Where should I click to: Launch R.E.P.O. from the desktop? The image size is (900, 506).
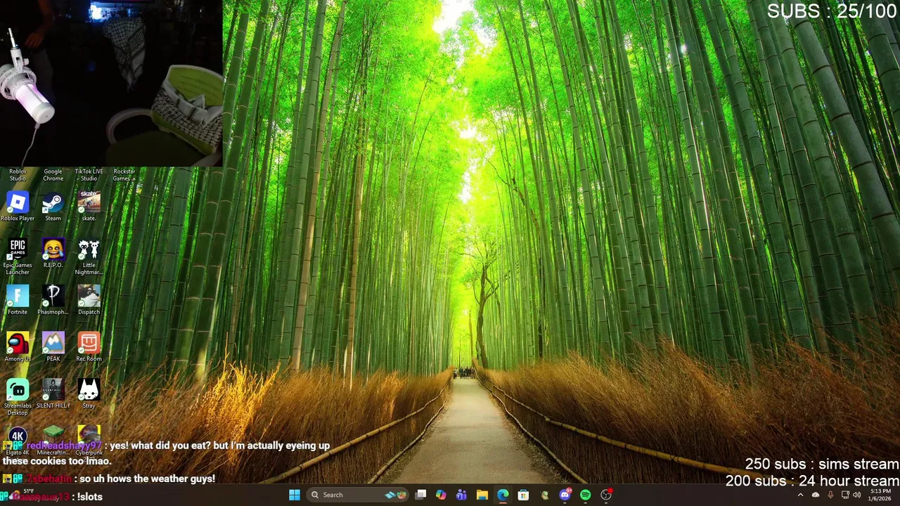pos(53,253)
